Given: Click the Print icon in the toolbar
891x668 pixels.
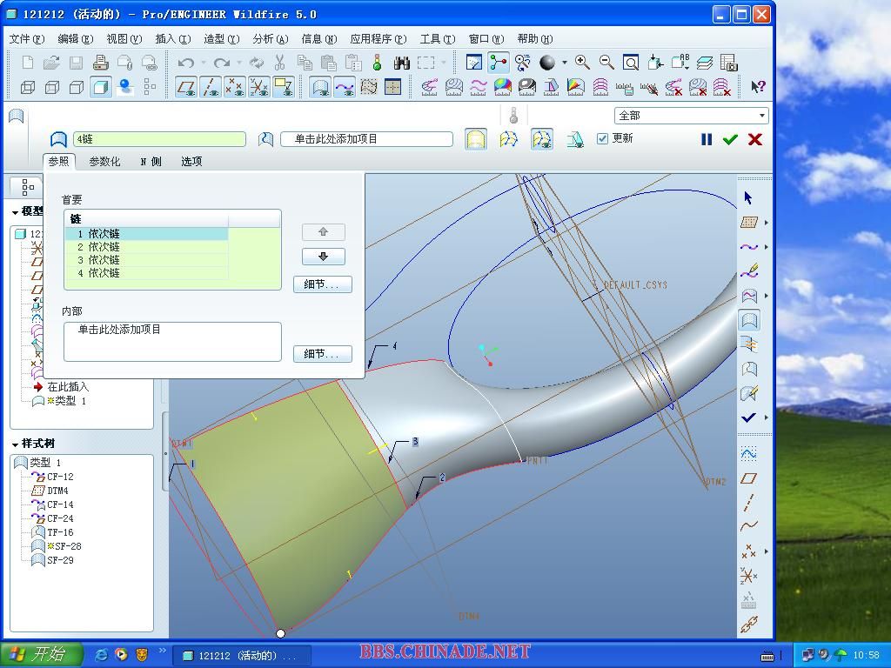Looking at the screenshot, I should click(x=100, y=63).
